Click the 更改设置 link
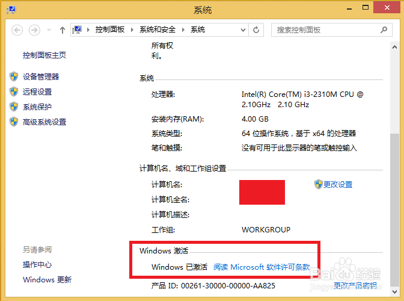Screen dimensions: 404x301 pos(338,184)
